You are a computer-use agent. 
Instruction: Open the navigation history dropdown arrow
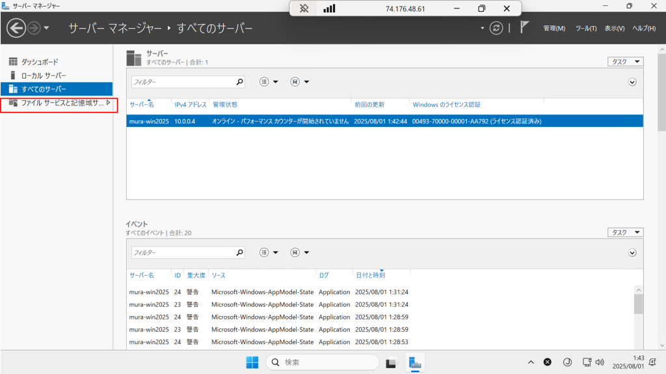tap(46, 28)
